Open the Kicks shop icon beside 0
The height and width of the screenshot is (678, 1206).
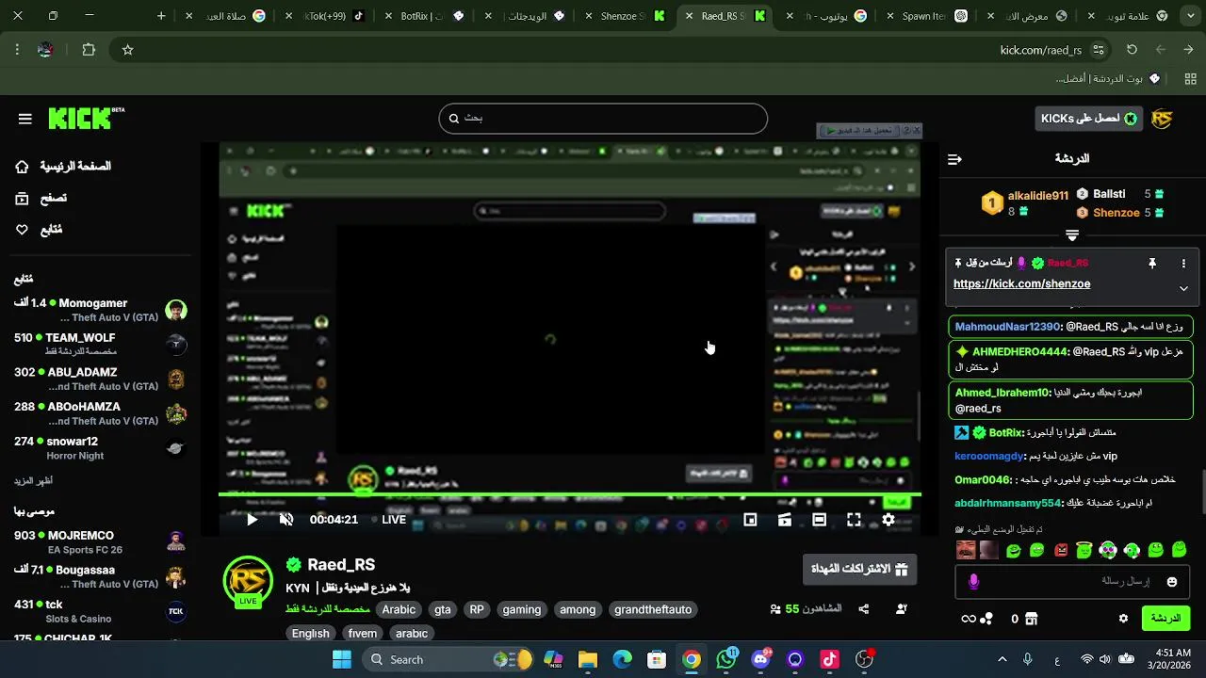tap(1031, 619)
